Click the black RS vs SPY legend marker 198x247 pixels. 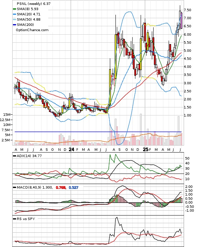(x=14, y=219)
